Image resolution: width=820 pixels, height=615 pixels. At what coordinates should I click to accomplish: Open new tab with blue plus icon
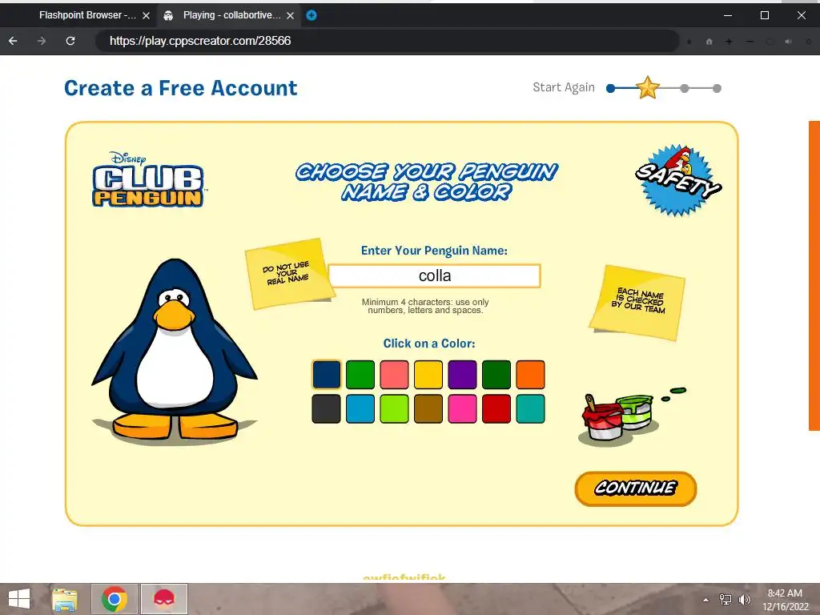(312, 15)
